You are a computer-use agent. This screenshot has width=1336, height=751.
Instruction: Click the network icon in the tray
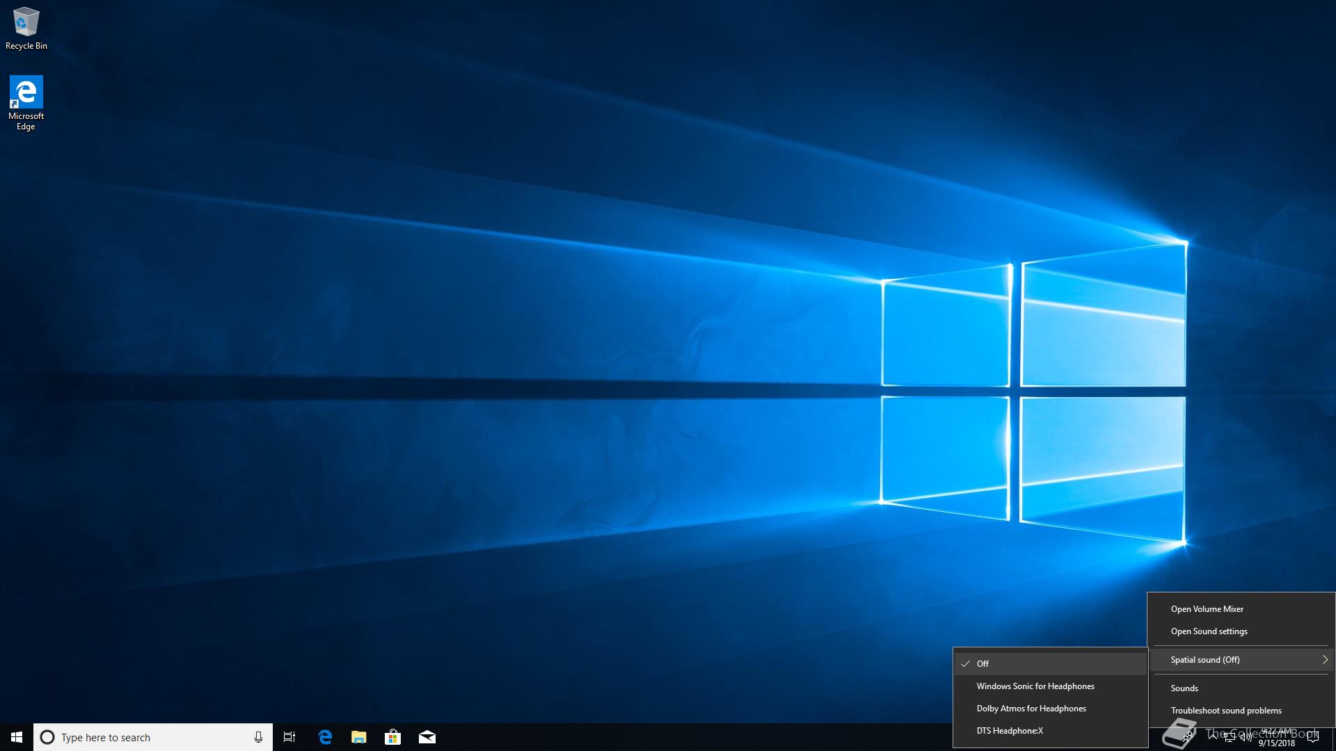[1230, 737]
